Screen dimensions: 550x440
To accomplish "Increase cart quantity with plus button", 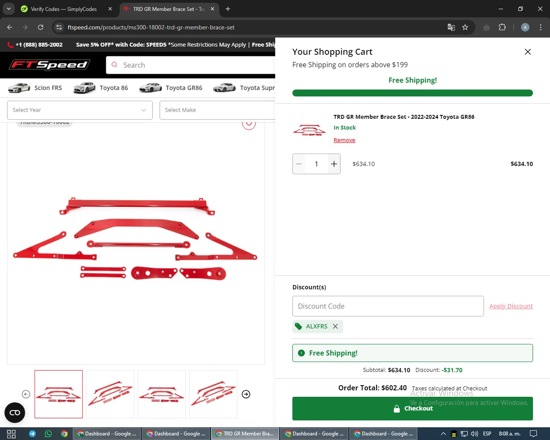I will [x=334, y=164].
